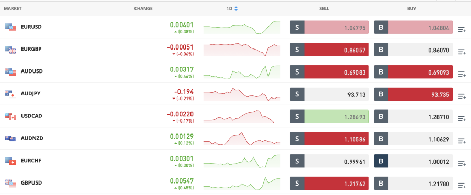Buy EURGBP at 0.86070
471x195 pixels.
click(413, 50)
